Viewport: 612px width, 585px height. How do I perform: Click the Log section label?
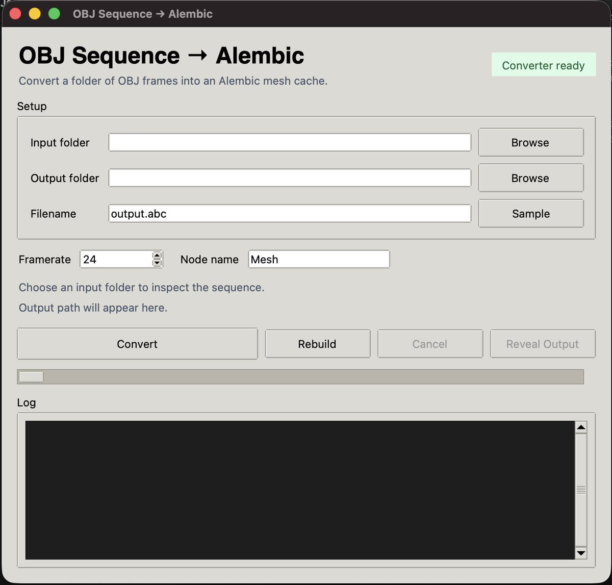click(27, 402)
